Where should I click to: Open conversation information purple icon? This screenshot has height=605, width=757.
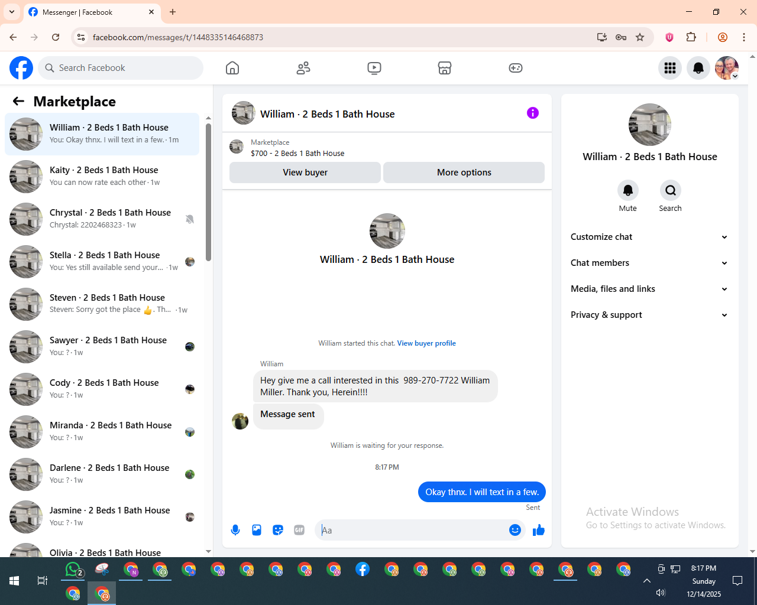pos(533,113)
